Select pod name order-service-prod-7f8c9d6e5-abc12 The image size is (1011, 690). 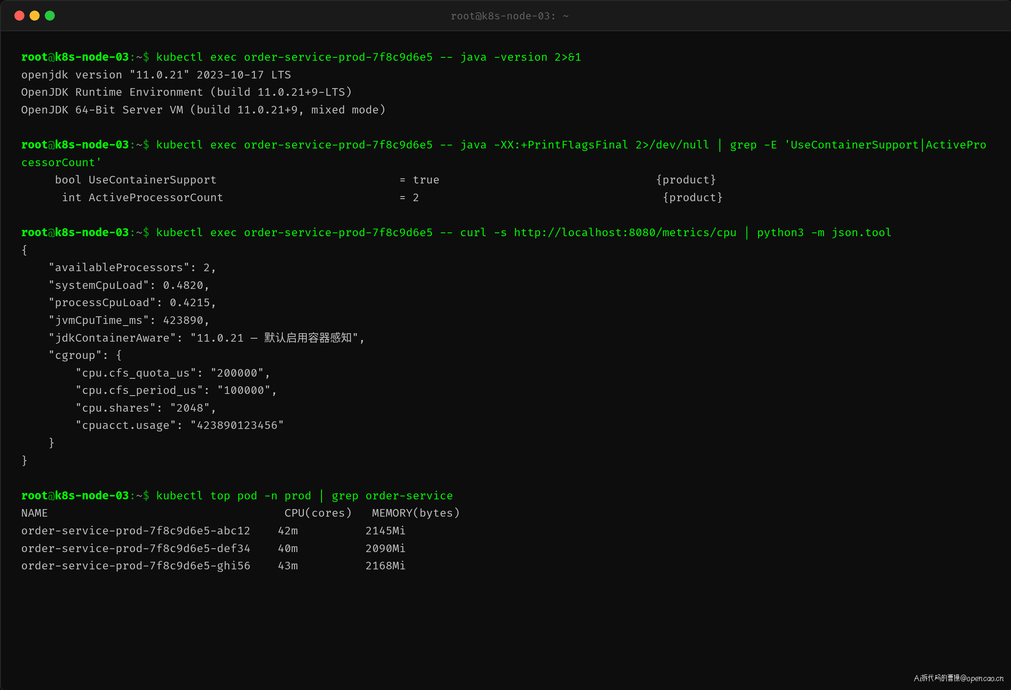[136, 531]
